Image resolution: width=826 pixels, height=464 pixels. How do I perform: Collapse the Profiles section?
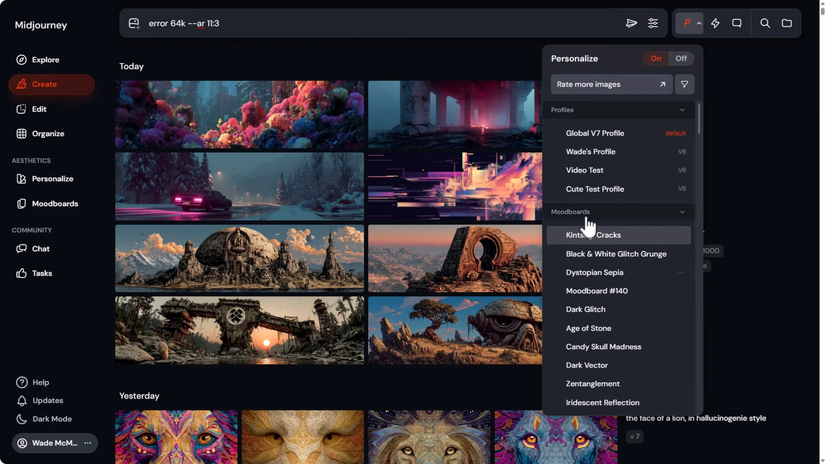[681, 110]
